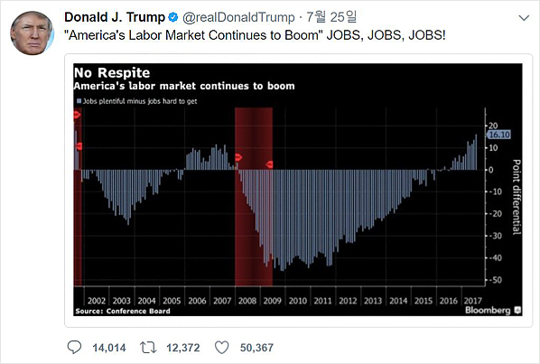
Task: Like the tweet with the heart icon
Action: [221, 348]
